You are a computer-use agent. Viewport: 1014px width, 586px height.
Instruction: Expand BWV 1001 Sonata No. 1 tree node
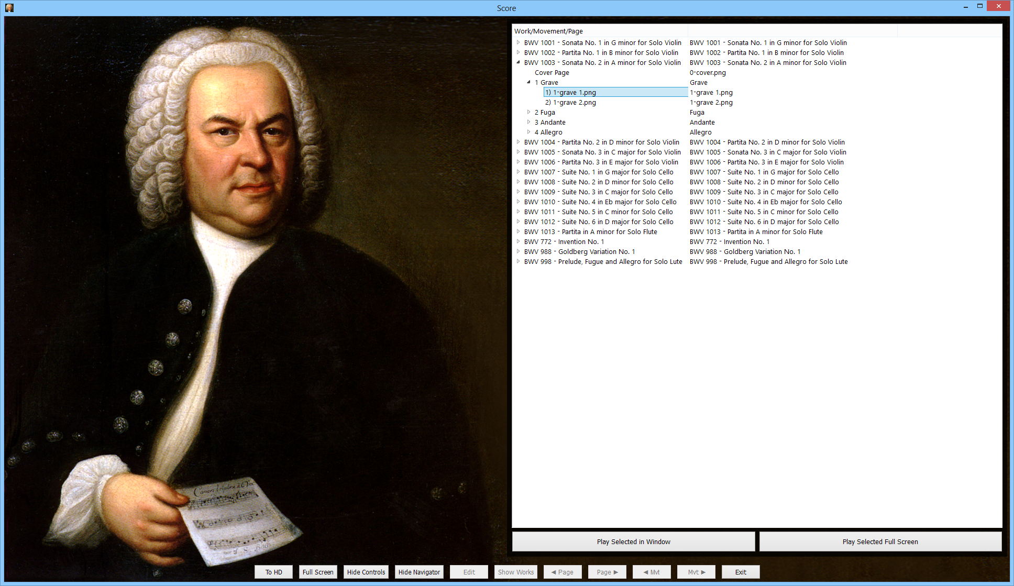(518, 42)
